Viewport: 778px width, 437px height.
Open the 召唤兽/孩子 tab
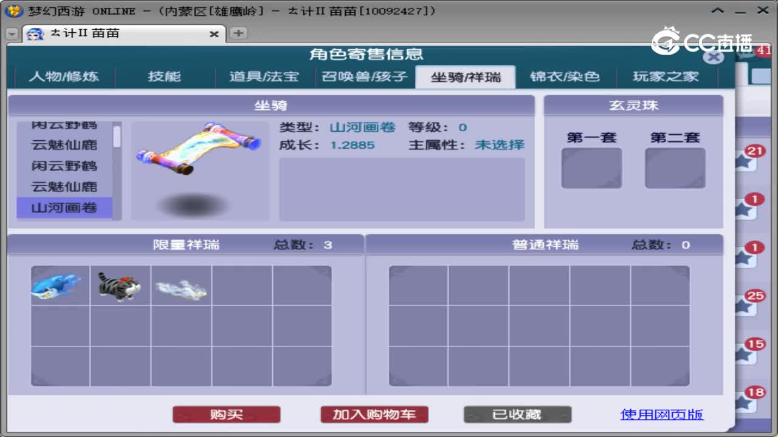363,76
